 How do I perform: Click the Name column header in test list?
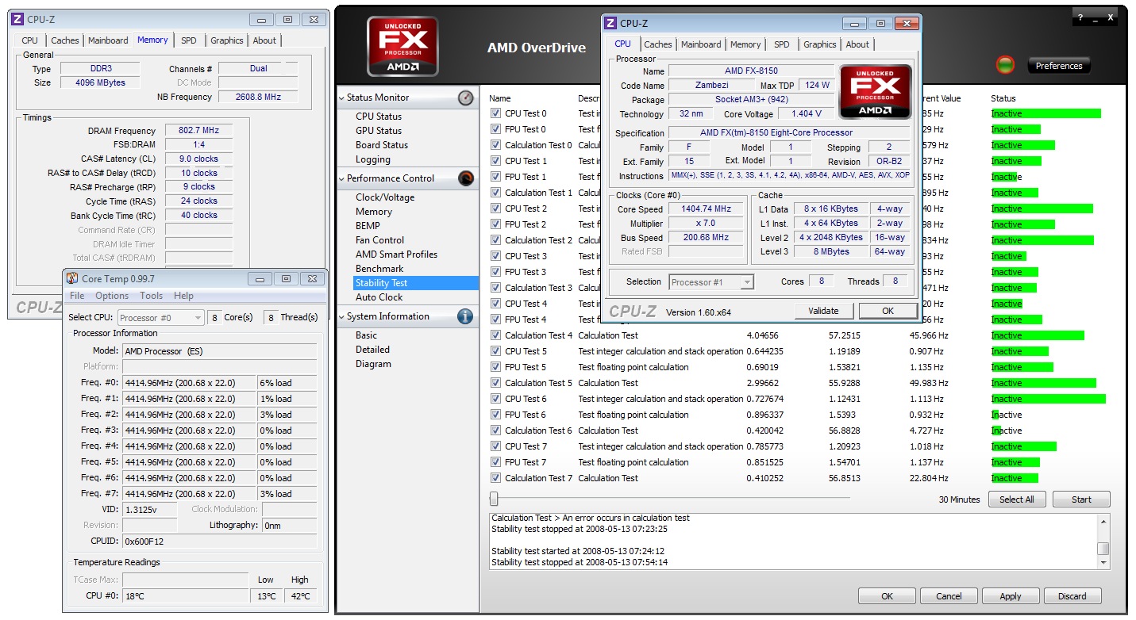pyautogui.click(x=500, y=98)
